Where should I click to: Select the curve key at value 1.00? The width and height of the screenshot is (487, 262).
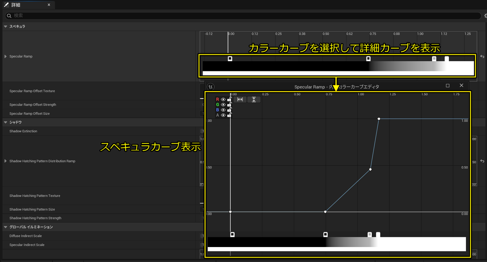coord(379,119)
